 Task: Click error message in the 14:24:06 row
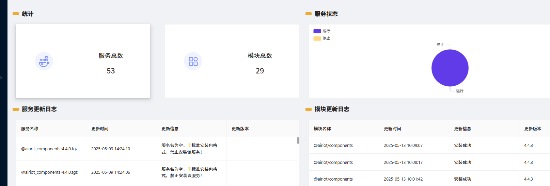(x=189, y=172)
